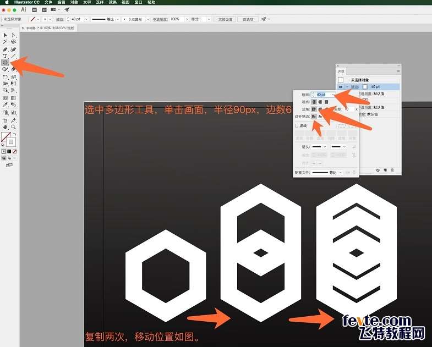The height and width of the screenshot is (347, 432).
Task: Open the 效果 menu
Action: tap(112, 2)
